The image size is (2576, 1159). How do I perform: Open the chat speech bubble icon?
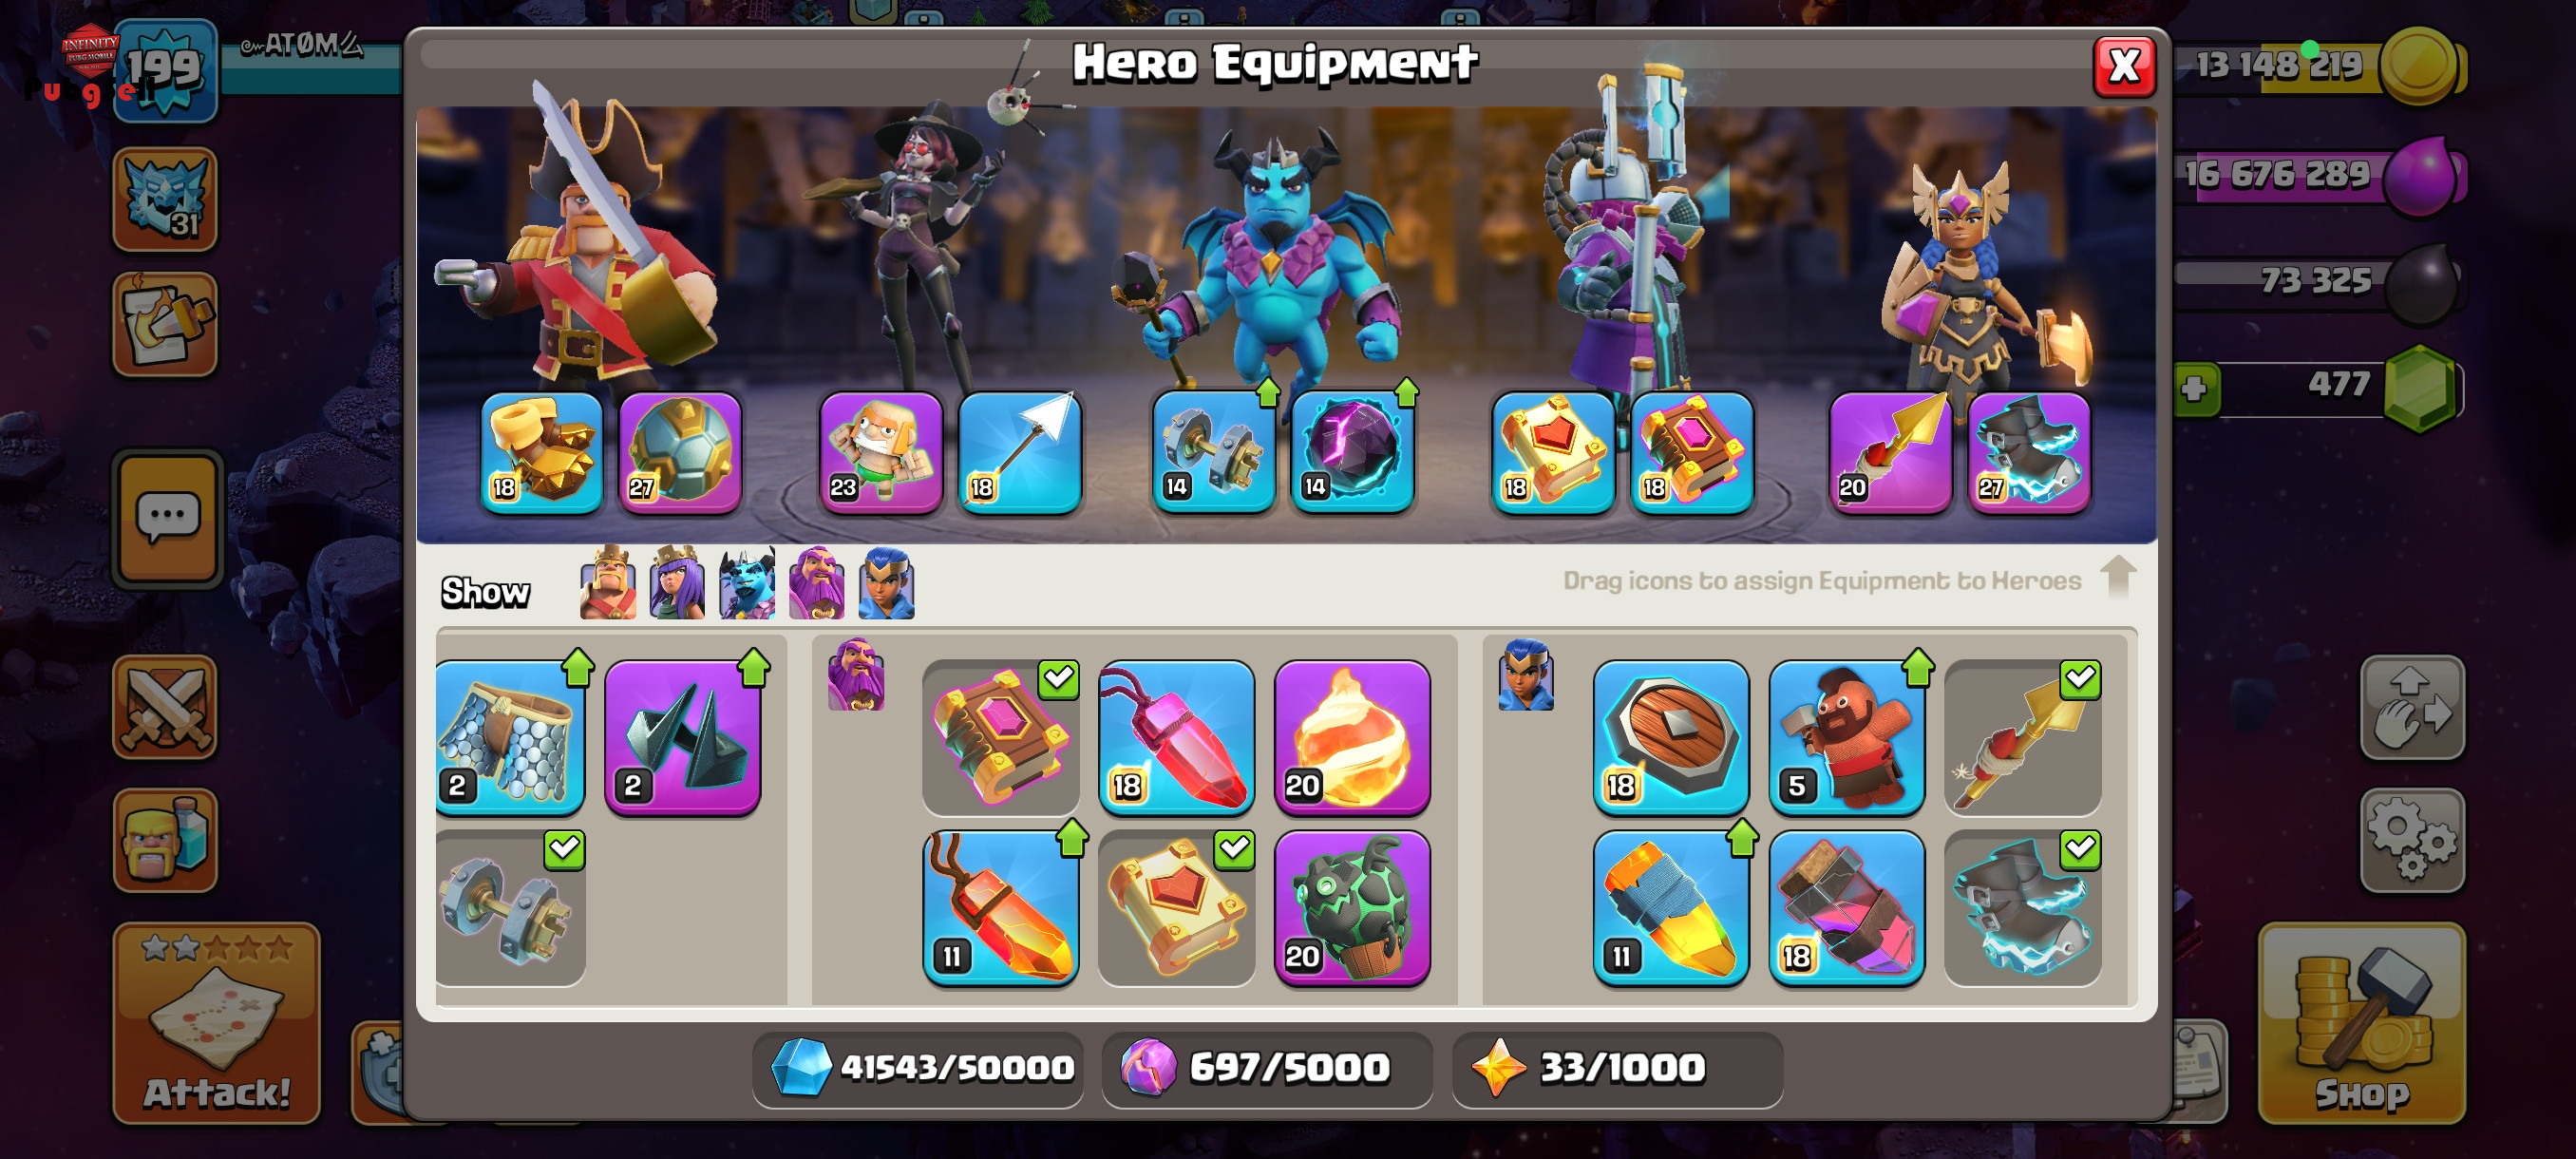[168, 518]
